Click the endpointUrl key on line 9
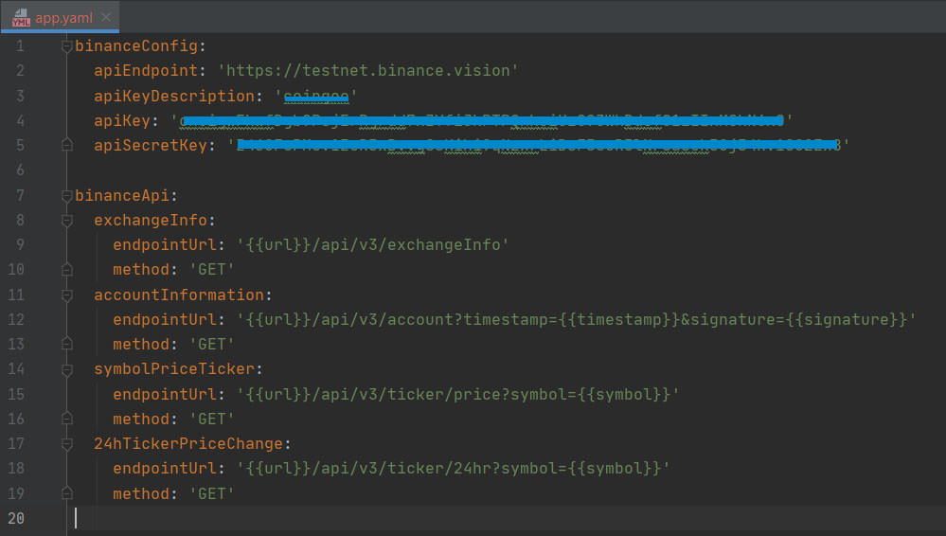 point(164,245)
